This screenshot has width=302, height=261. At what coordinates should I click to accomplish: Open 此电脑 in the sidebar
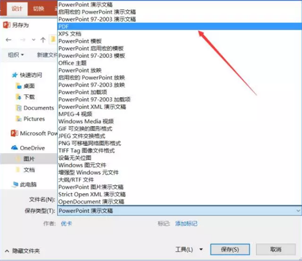[x=28, y=184]
